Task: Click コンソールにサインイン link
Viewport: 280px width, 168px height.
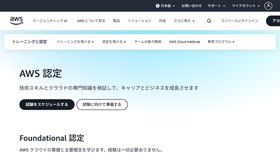Action: coord(240,21)
